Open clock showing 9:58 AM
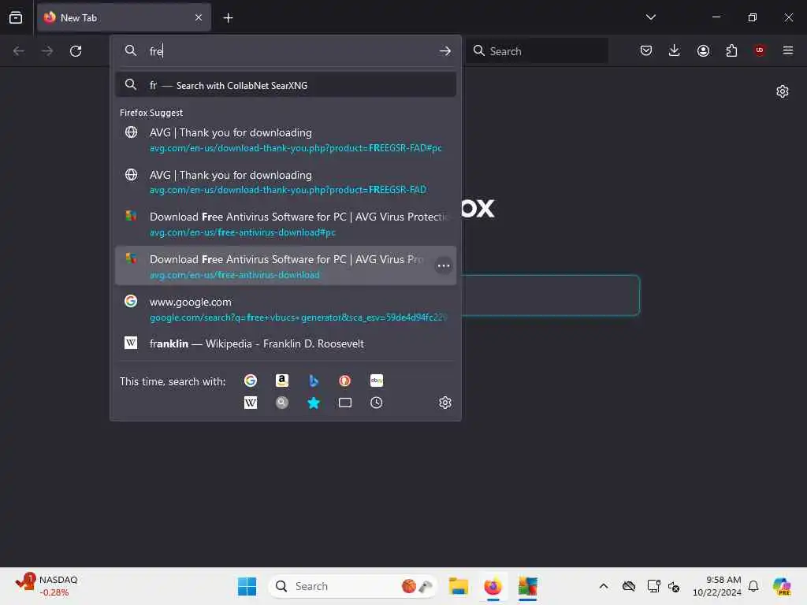This screenshot has height=605, width=807. click(716, 586)
